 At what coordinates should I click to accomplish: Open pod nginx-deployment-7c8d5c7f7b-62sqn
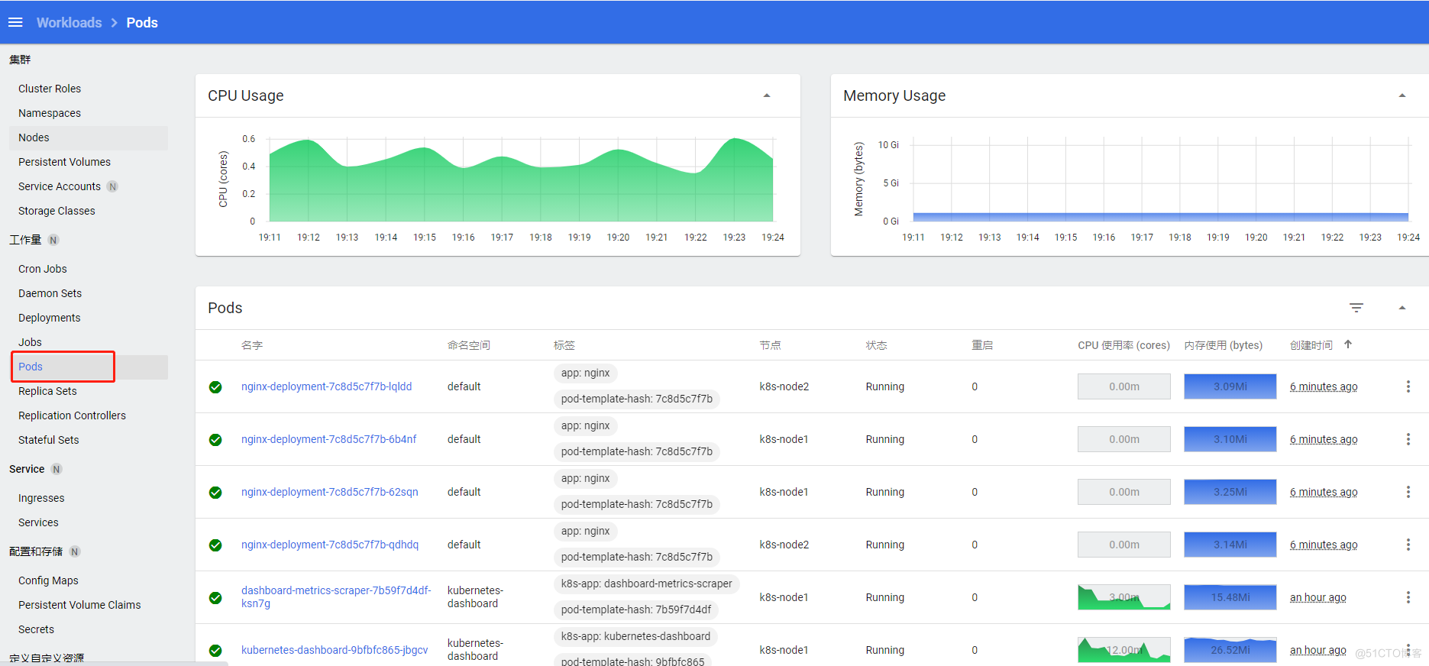tap(329, 492)
